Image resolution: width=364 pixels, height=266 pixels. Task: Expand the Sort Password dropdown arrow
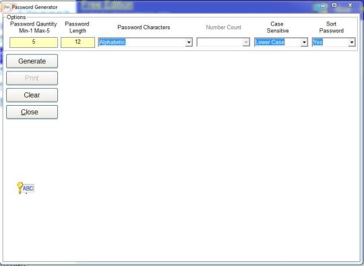(x=352, y=42)
